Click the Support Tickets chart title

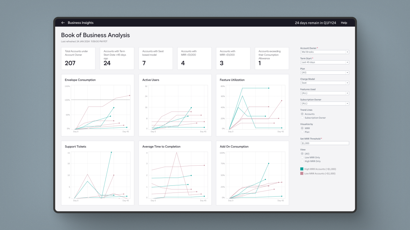click(76, 147)
